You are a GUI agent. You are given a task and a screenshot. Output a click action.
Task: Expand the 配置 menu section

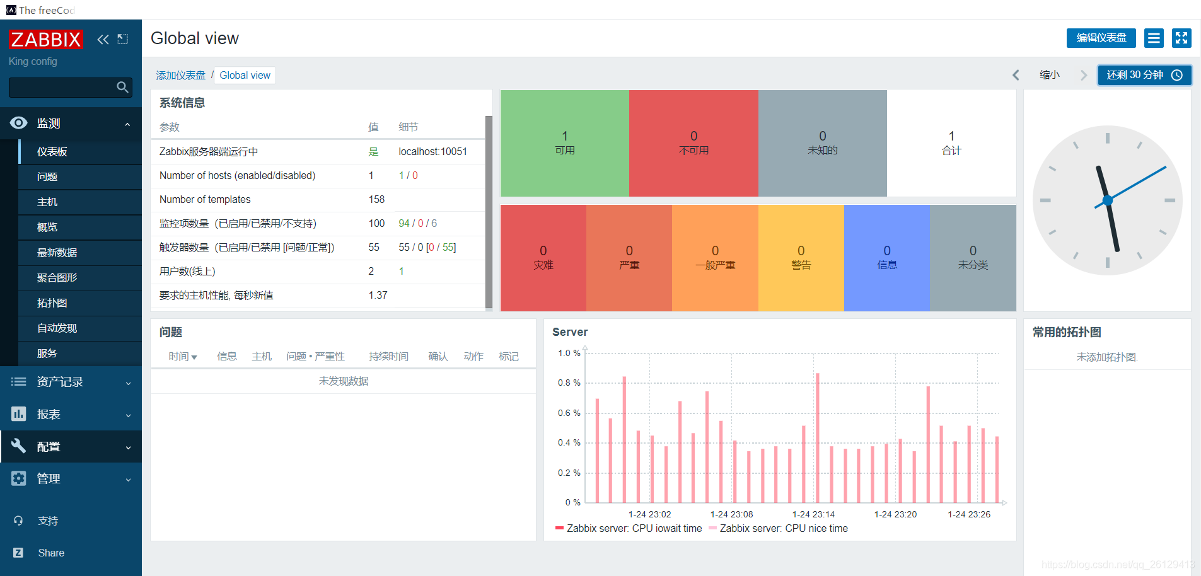(128, 447)
